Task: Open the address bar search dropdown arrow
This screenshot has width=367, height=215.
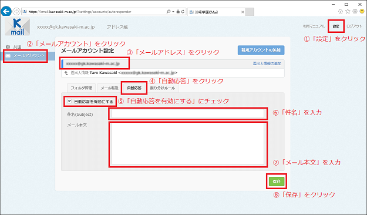Action: point(173,12)
